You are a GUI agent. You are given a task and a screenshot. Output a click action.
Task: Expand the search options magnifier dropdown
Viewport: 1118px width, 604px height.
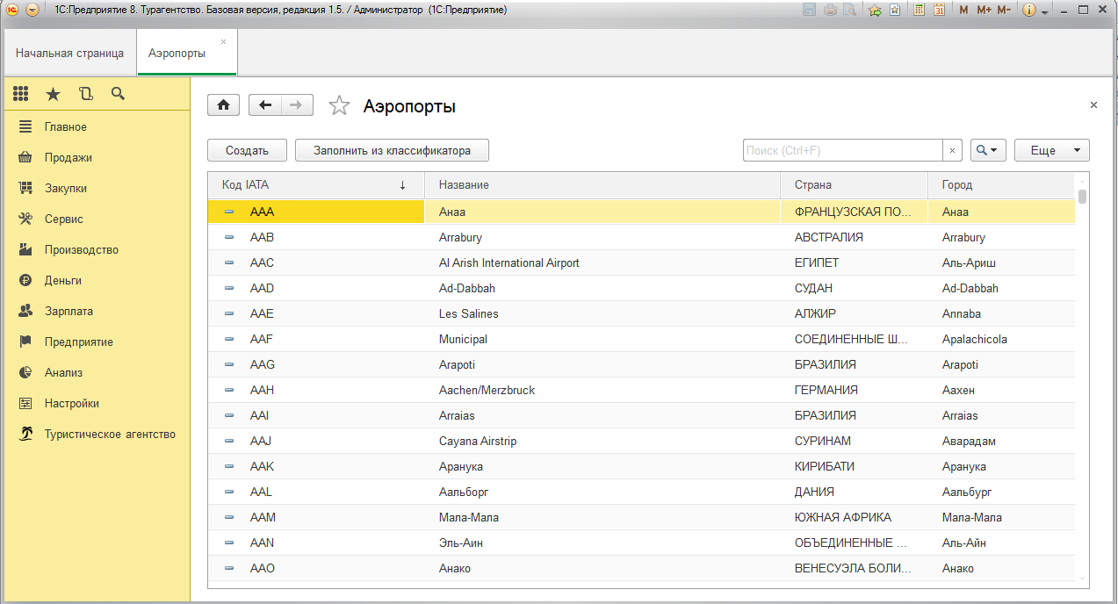(987, 150)
